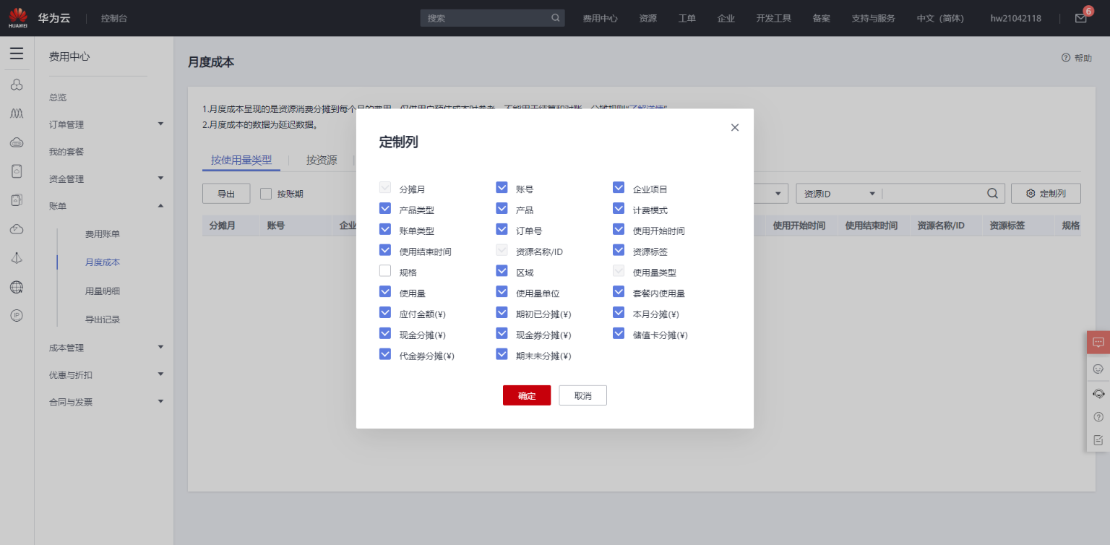
Task: Click the cloud server icon in left rail
Action: tap(17, 142)
